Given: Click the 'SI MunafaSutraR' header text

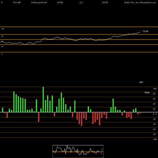Looking at the screenshot, I should pyautogui.click(x=39, y=3).
